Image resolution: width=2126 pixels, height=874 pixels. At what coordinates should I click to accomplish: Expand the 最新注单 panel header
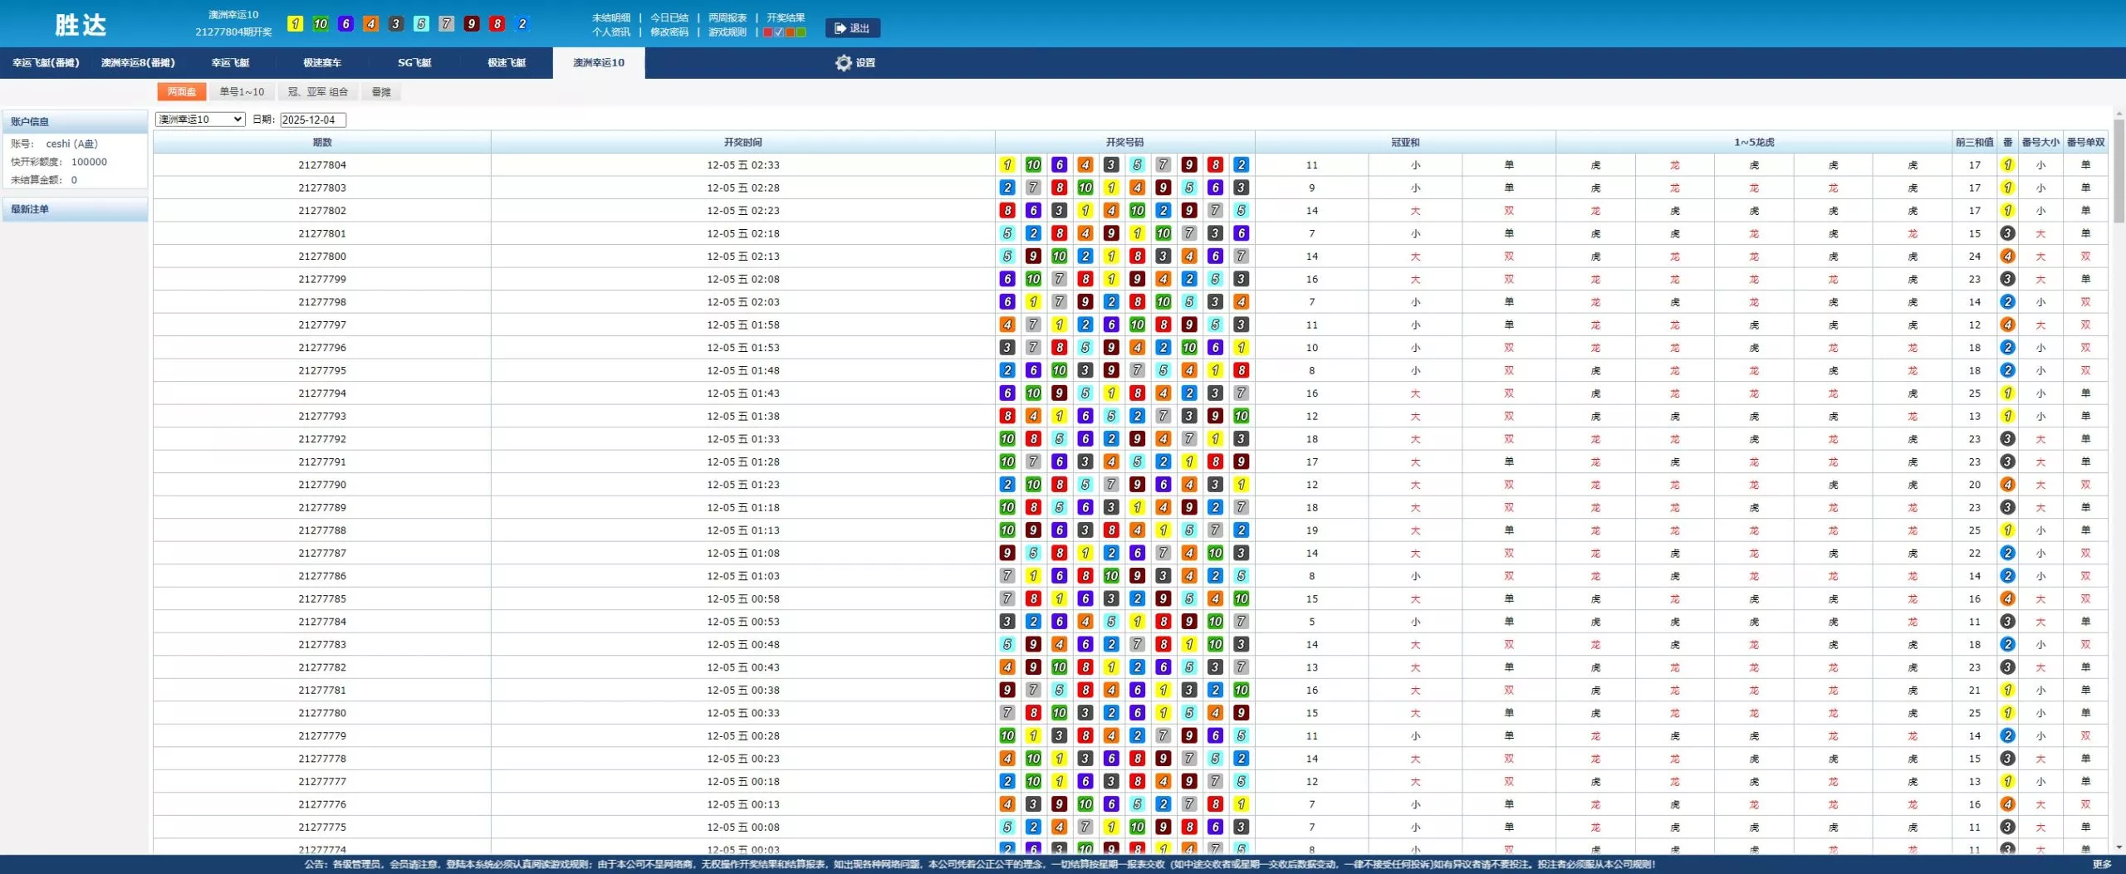click(x=75, y=209)
